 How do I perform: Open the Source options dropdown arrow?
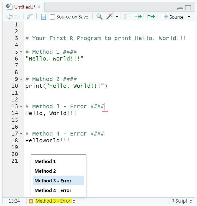click(189, 17)
